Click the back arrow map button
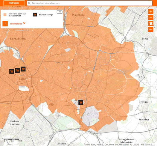157x146 pixels. pyautogui.click(x=151, y=29)
